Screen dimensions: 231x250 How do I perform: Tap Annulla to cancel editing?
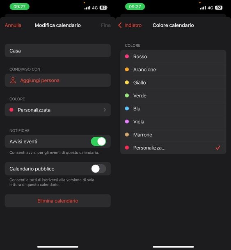tap(13, 25)
